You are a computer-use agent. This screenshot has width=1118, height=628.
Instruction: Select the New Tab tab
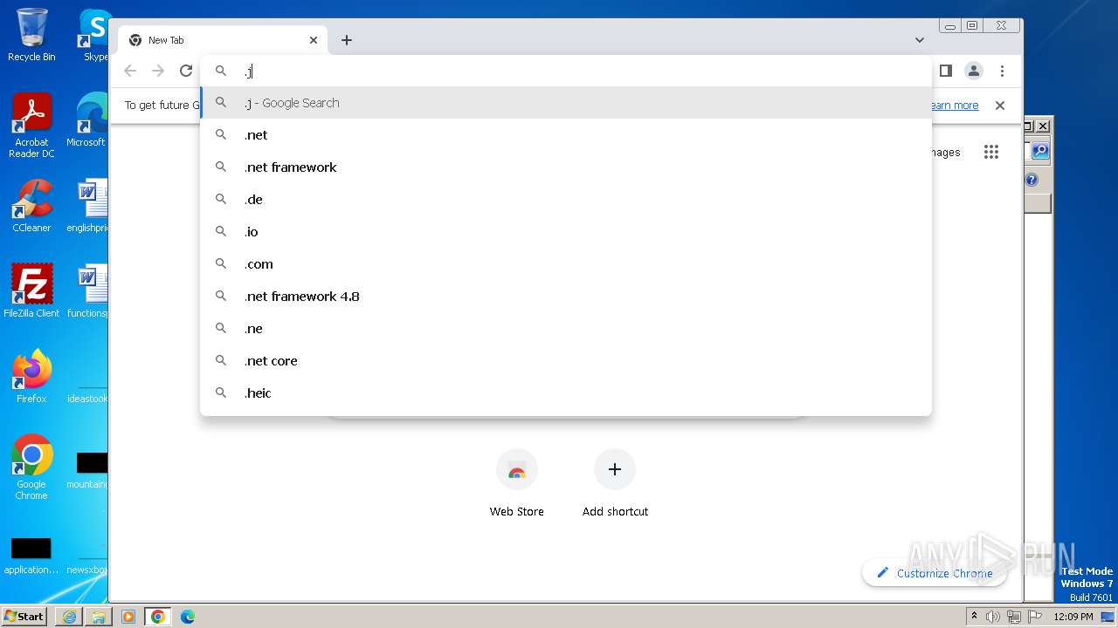coord(223,40)
